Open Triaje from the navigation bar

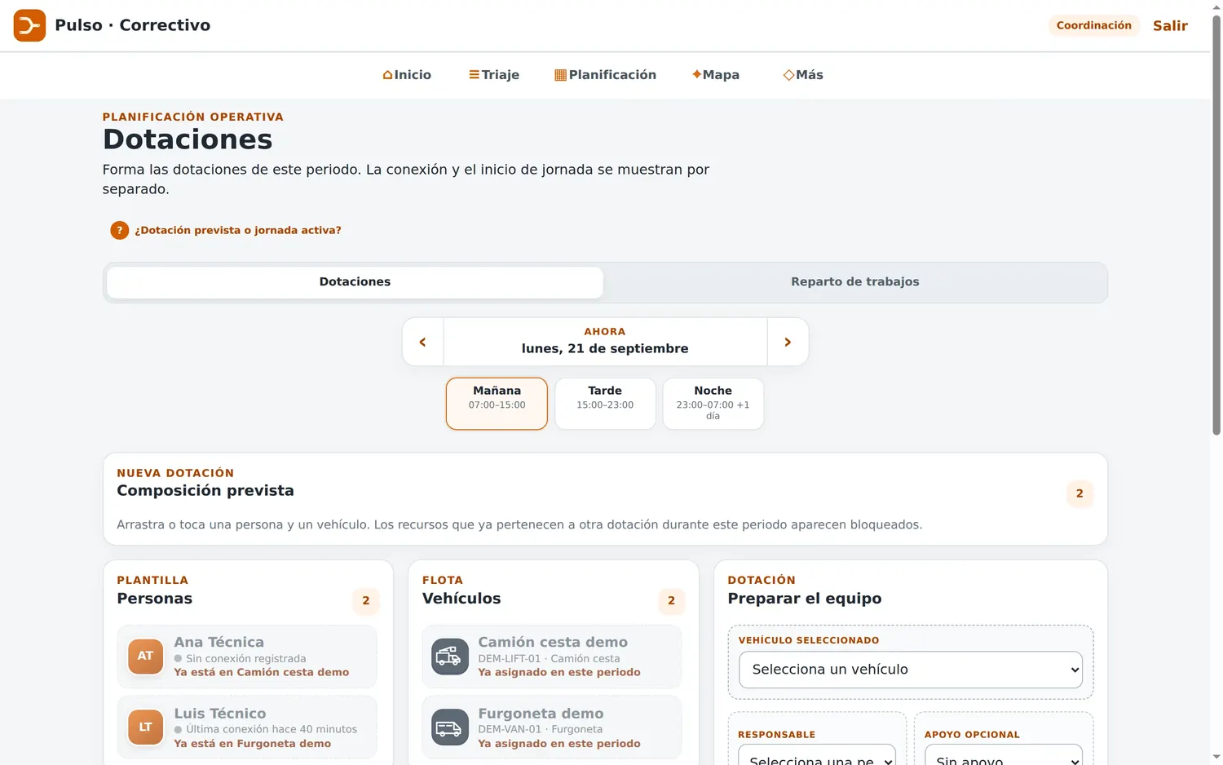click(494, 75)
